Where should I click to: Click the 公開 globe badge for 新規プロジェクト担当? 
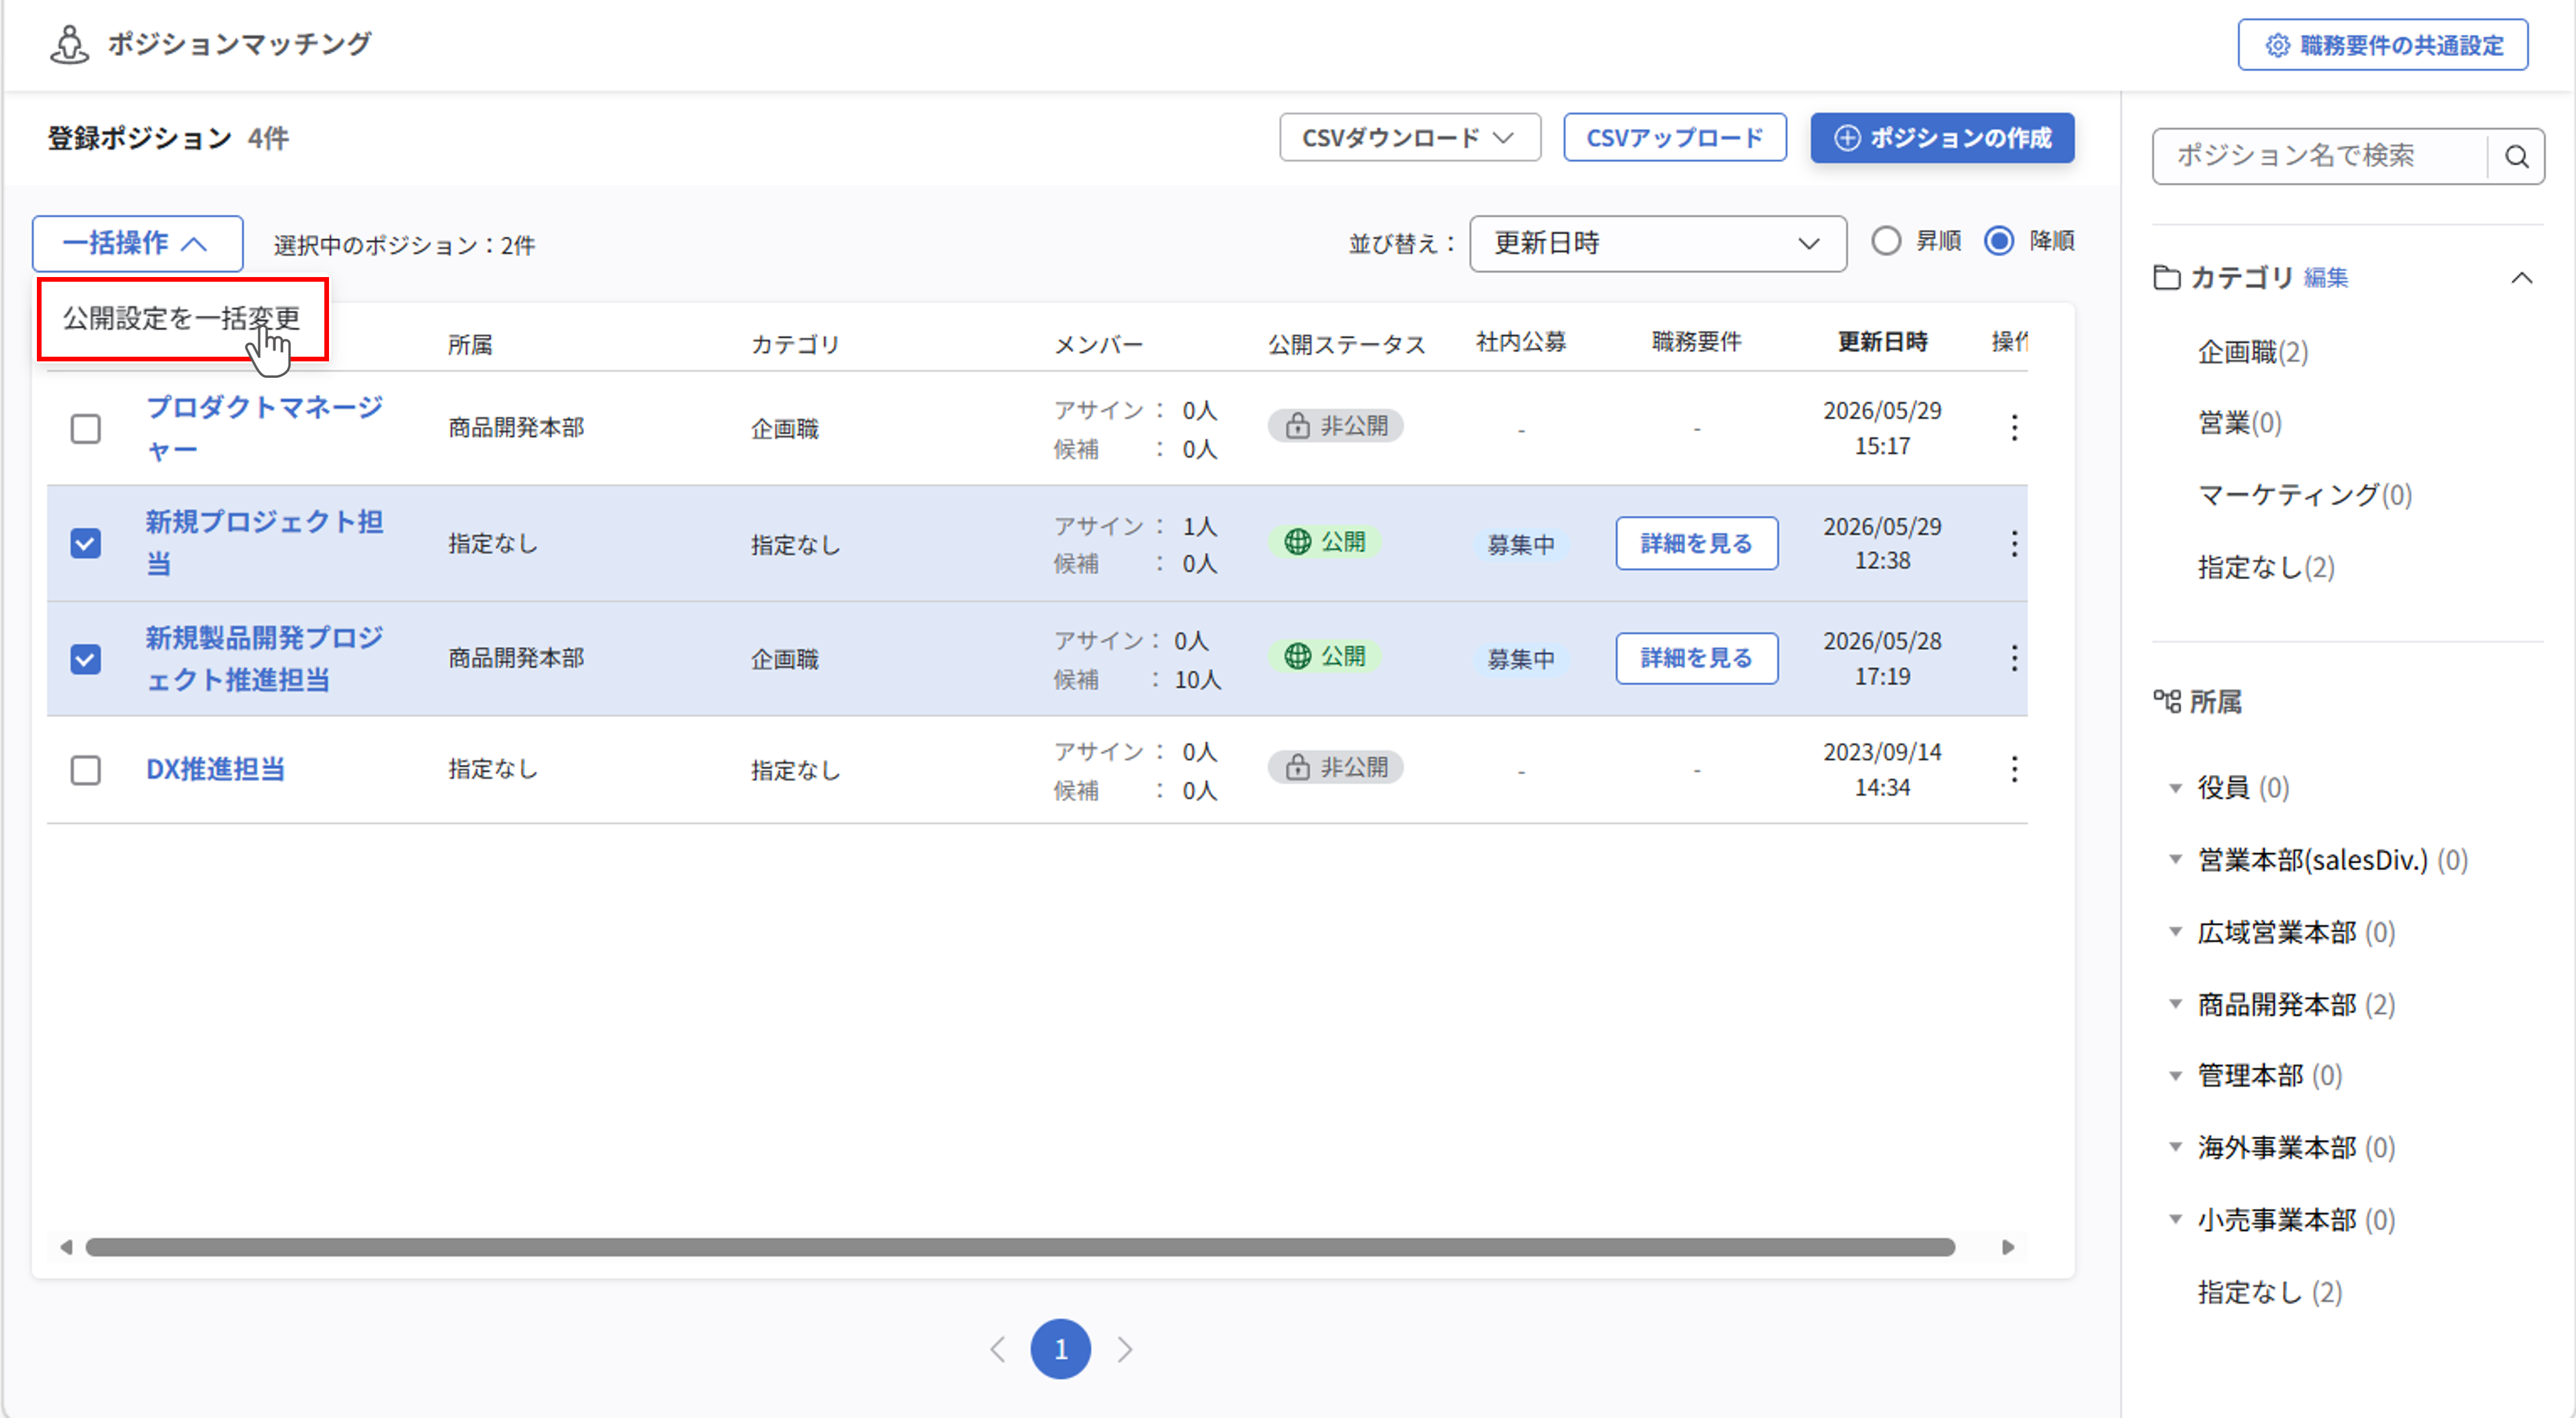coord(1325,542)
